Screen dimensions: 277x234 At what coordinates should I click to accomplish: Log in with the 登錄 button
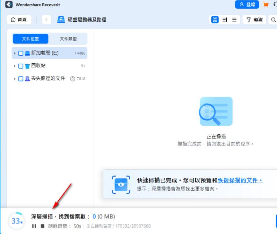tap(247, 5)
